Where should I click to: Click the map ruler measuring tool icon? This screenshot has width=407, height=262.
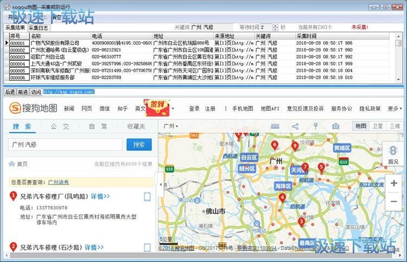click(275, 126)
